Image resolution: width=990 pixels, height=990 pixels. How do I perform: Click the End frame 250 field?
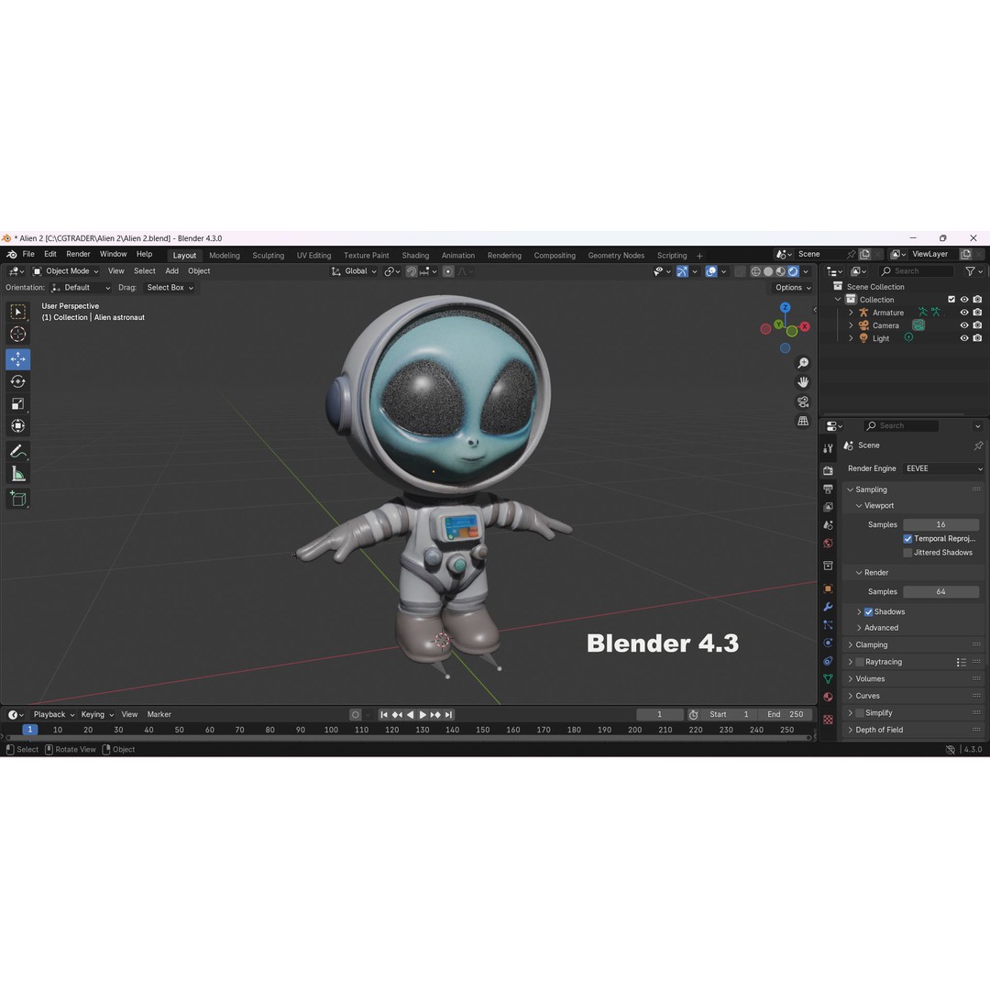point(786,715)
